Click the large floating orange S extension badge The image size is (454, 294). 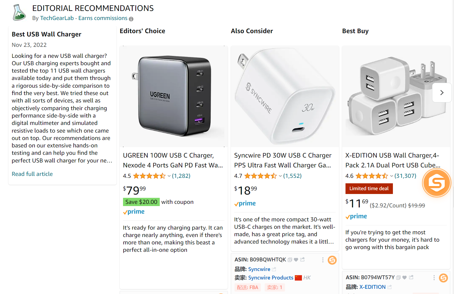pos(436,183)
